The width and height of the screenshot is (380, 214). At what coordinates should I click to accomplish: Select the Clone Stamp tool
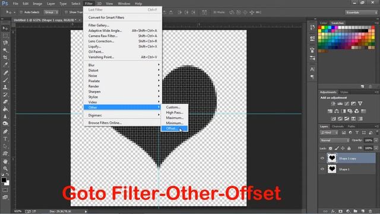click(x=5, y=87)
